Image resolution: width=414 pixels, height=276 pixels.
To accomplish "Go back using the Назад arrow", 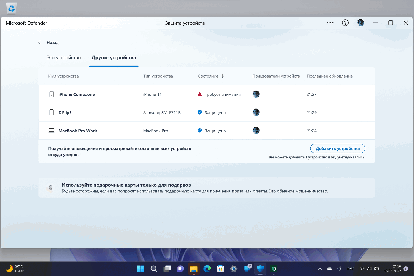I will pyautogui.click(x=39, y=42).
